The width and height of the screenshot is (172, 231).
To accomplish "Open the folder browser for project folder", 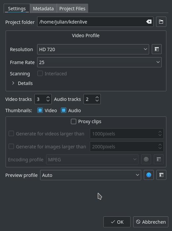I will [x=161, y=22].
